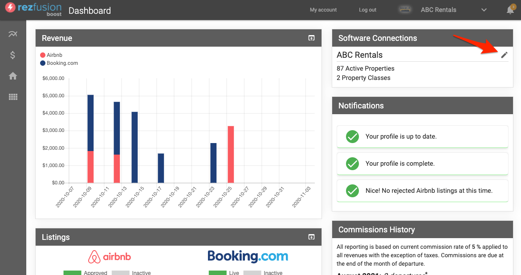
Task: Click the Booking.com Live green legend
Action: pyautogui.click(x=218, y=273)
